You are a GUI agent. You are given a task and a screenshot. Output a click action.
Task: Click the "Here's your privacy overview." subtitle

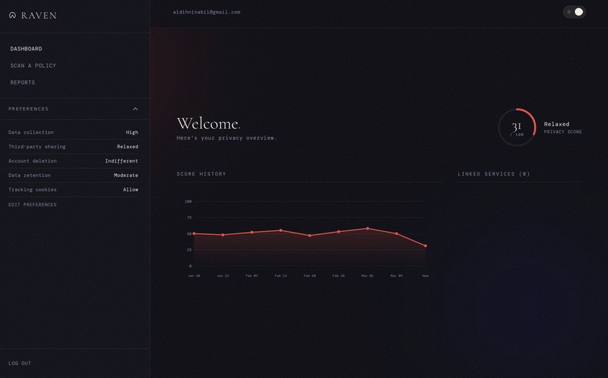[x=227, y=138]
